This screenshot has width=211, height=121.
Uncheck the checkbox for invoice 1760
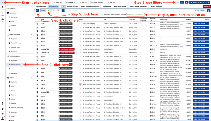tap(37, 31)
